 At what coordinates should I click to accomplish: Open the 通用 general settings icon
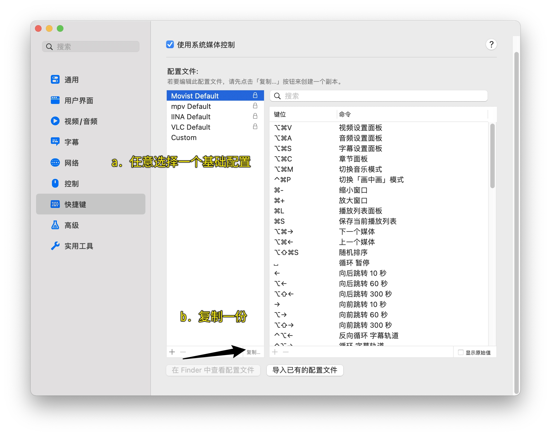[55, 80]
